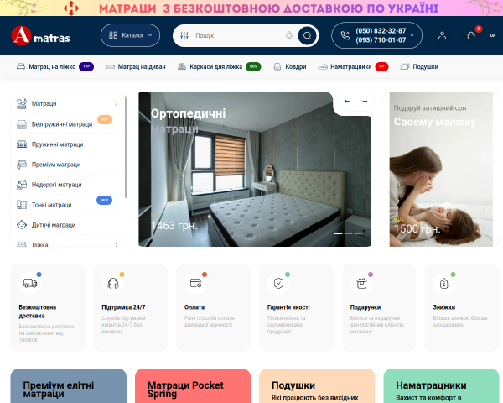Go to previous slide with left arrow
This screenshot has width=503, height=403.
pyautogui.click(x=347, y=102)
